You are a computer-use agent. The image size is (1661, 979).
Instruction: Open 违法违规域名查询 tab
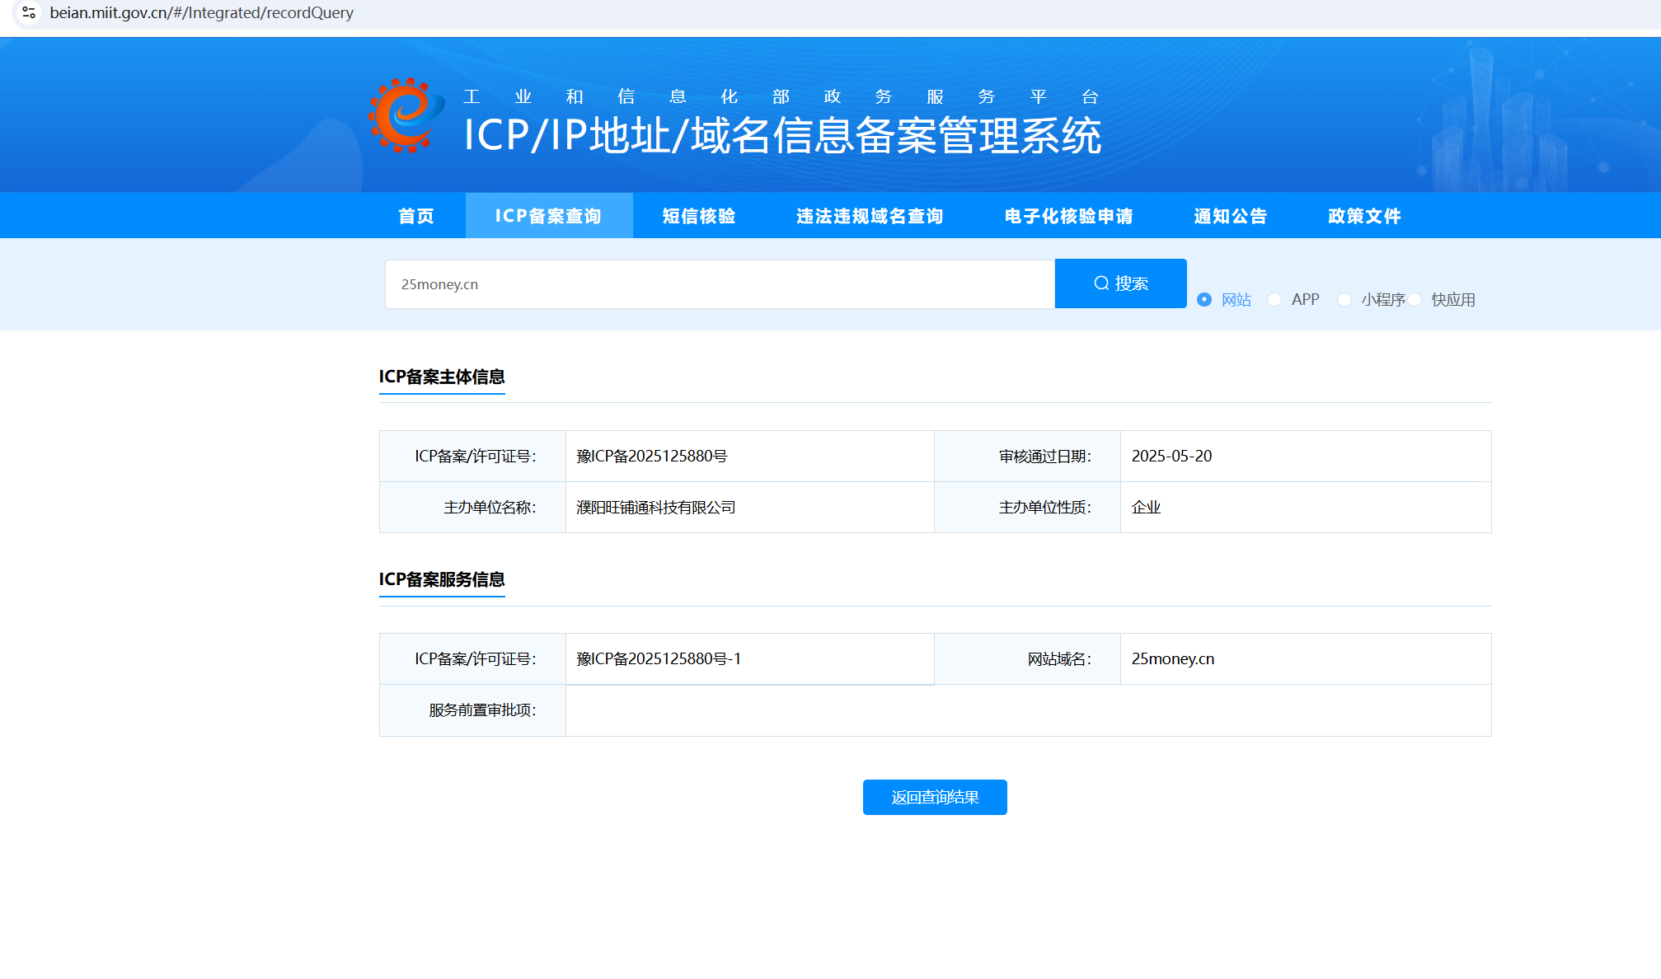coord(870,216)
